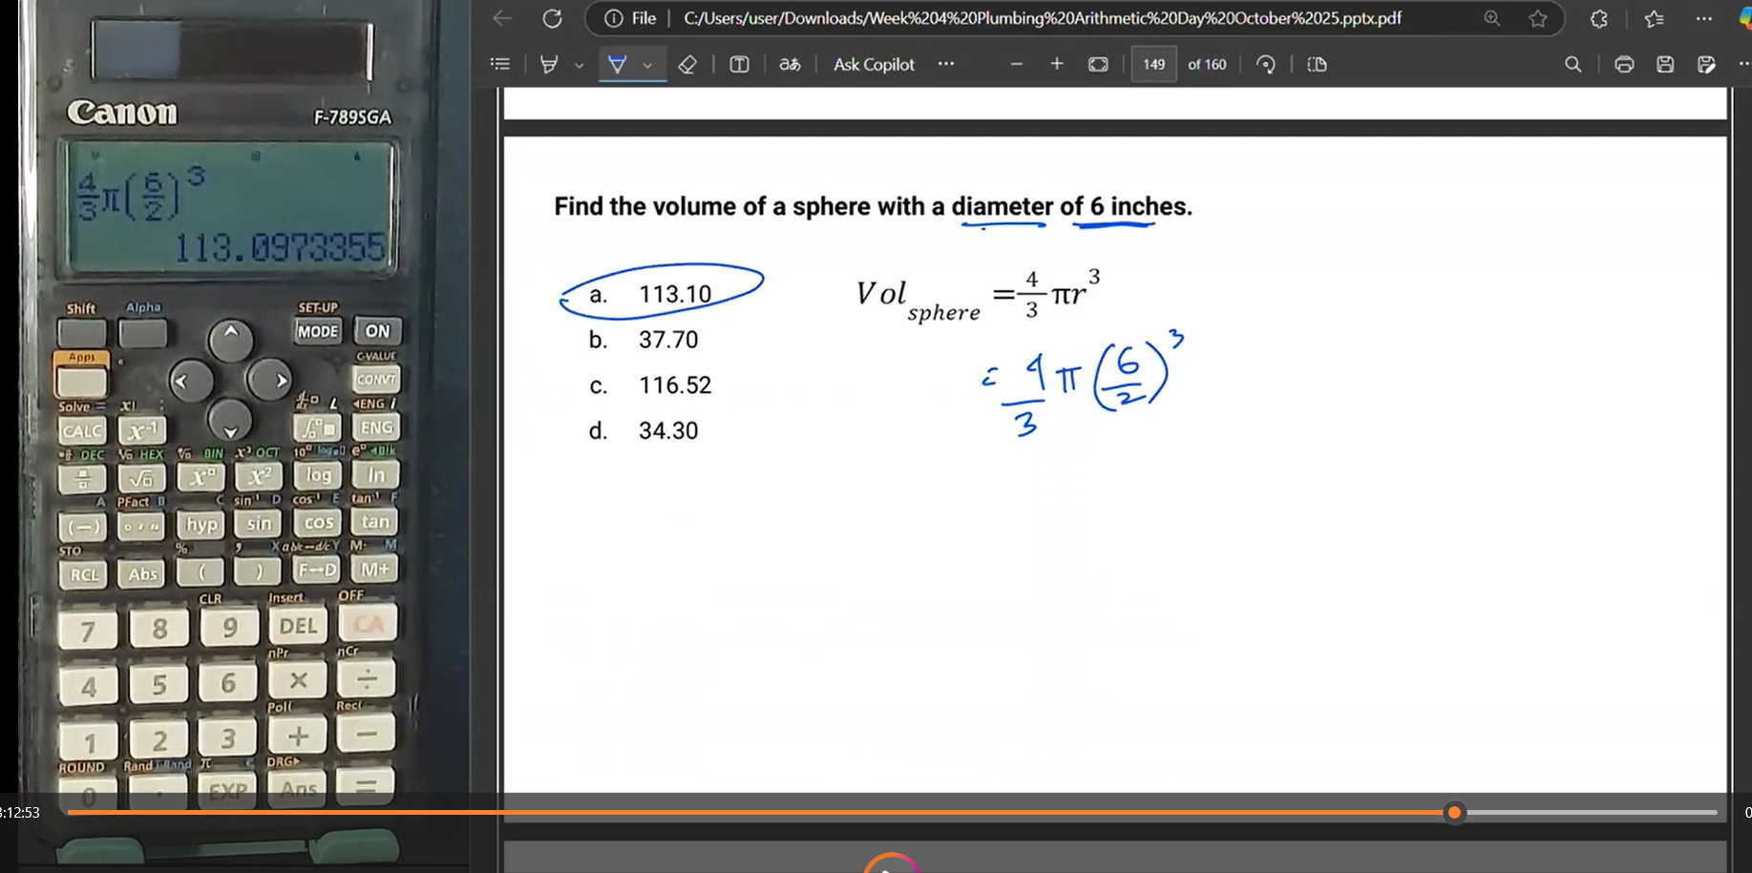
Task: Click the video progress bar handle
Action: pyautogui.click(x=1454, y=813)
